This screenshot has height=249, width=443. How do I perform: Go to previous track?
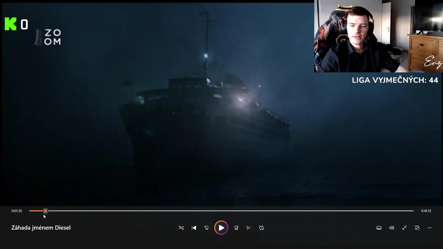pyautogui.click(x=194, y=228)
